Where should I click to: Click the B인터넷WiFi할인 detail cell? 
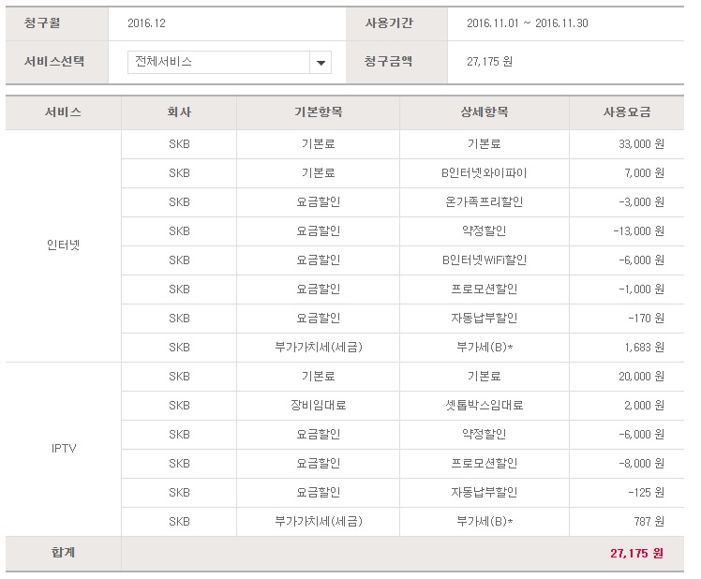(484, 260)
